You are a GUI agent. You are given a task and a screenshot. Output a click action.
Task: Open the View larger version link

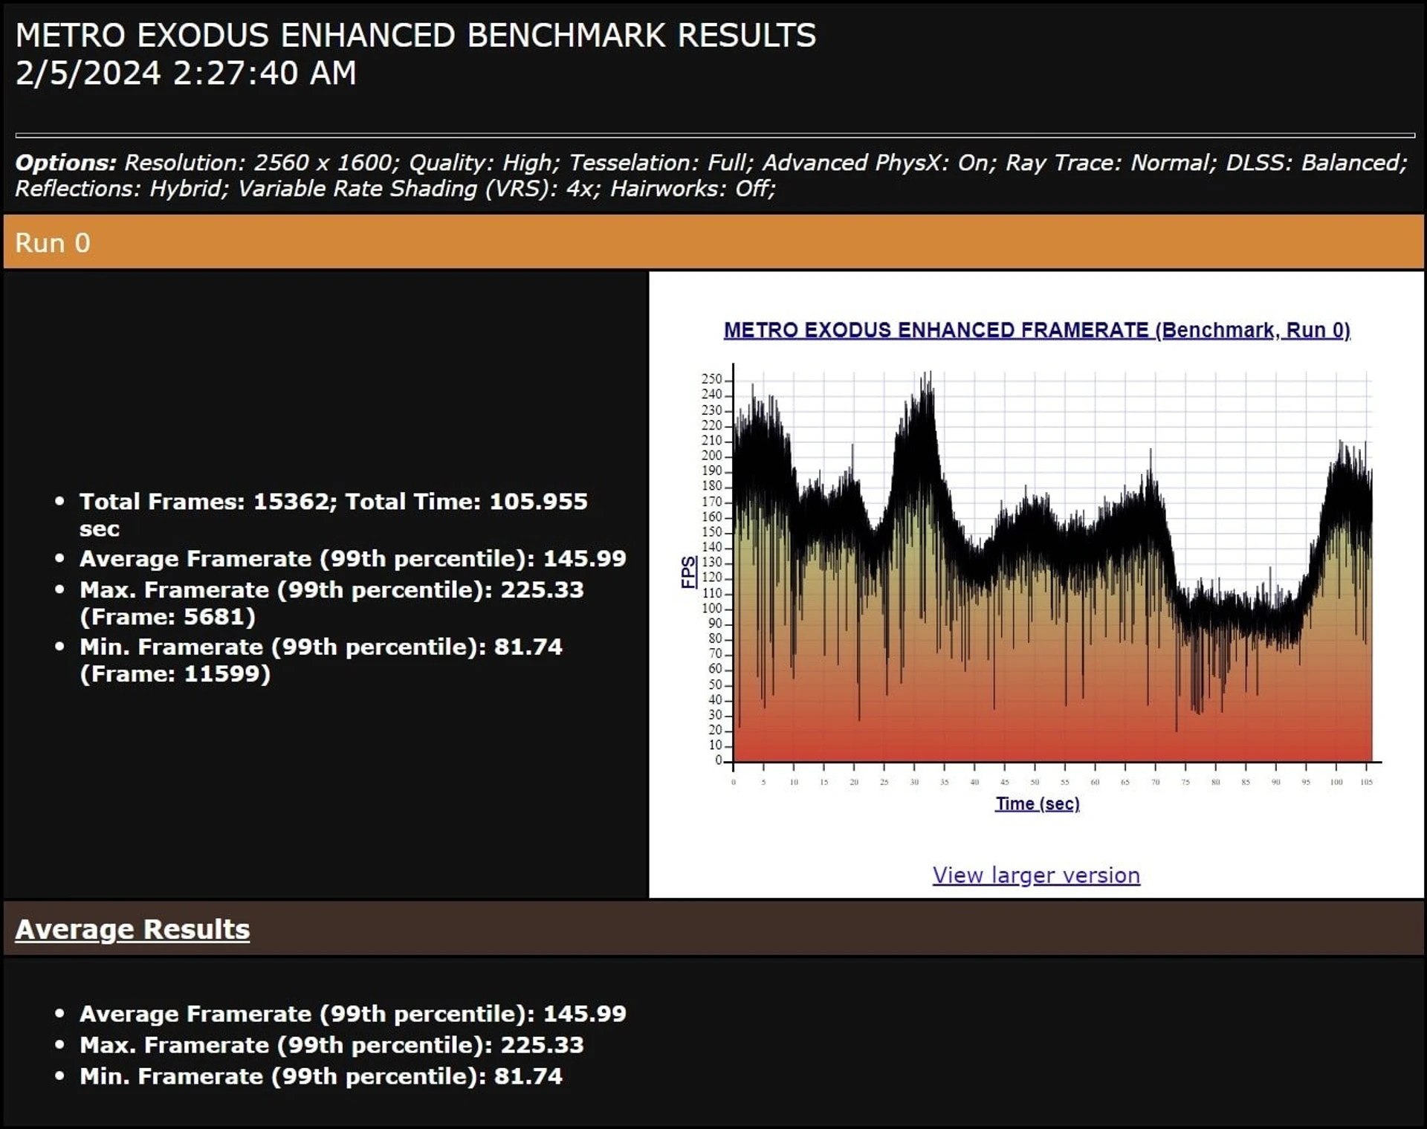tap(1036, 875)
